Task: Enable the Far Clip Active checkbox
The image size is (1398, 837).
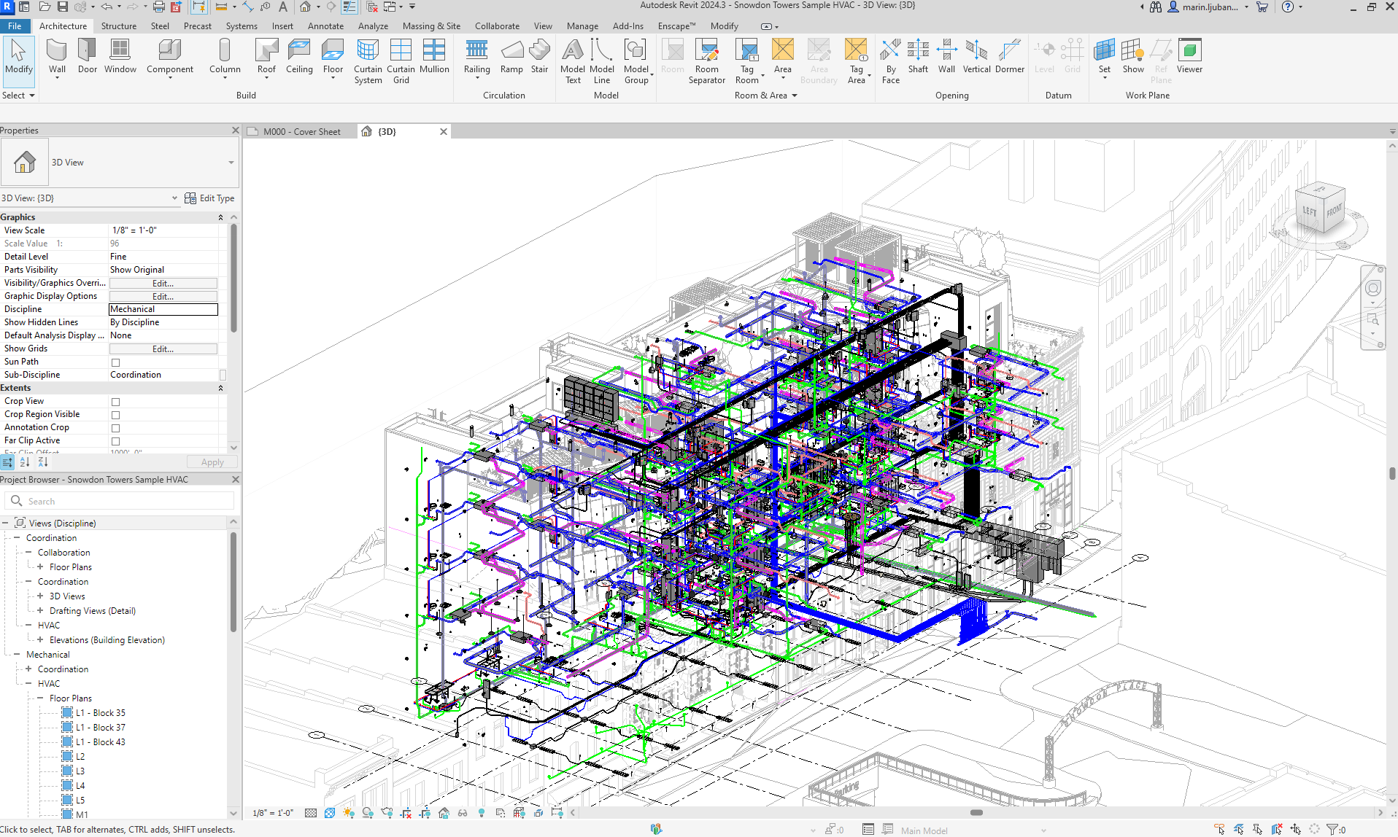Action: pyautogui.click(x=115, y=441)
